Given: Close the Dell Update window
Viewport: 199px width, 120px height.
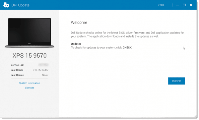Looking at the screenshot, I should [191, 5].
